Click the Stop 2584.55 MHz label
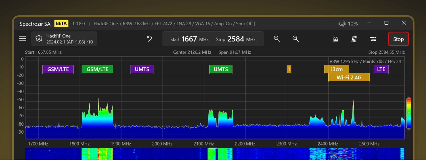This screenshot has height=160, width=426. point(387,52)
